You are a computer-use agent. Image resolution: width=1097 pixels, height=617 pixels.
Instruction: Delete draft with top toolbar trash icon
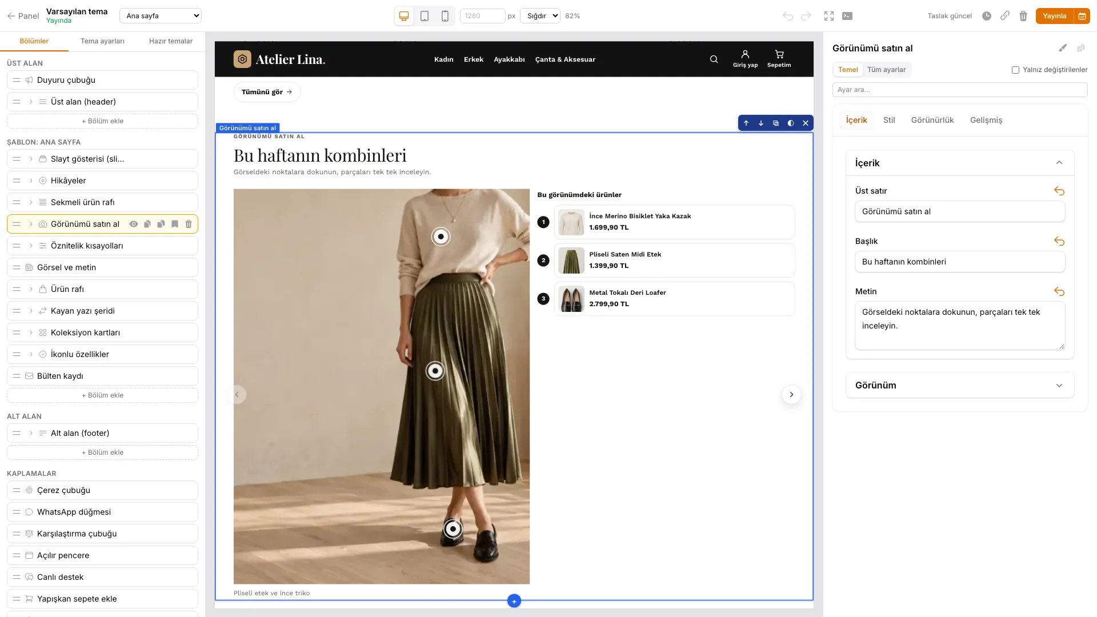point(1023,16)
